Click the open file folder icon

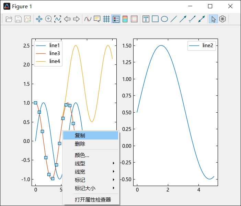point(9,19)
